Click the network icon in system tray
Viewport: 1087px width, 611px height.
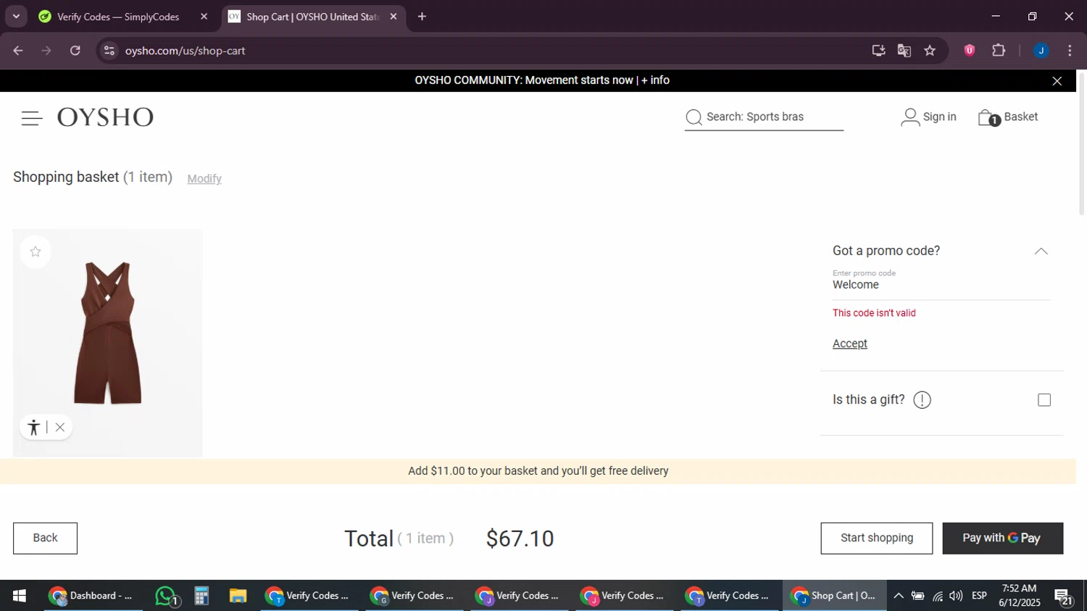point(938,596)
